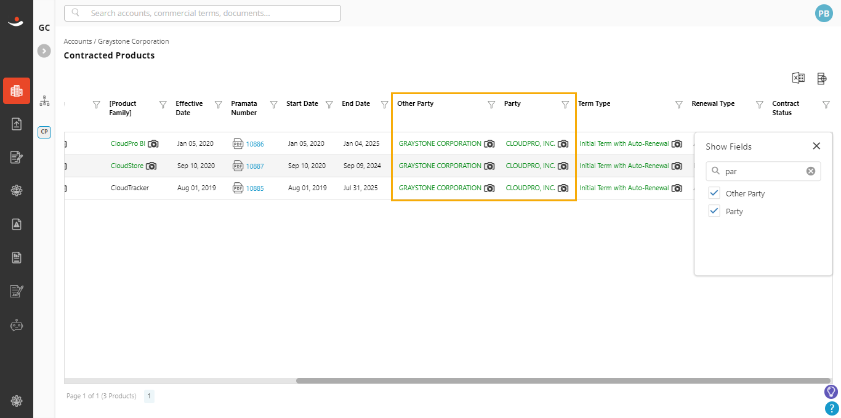Uncheck the Other Party field checkbox
841x418 pixels.
[714, 193]
